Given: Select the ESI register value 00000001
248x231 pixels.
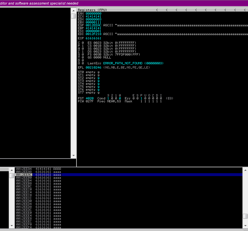Looking at the screenshot, I should pyautogui.click(x=93, y=31).
